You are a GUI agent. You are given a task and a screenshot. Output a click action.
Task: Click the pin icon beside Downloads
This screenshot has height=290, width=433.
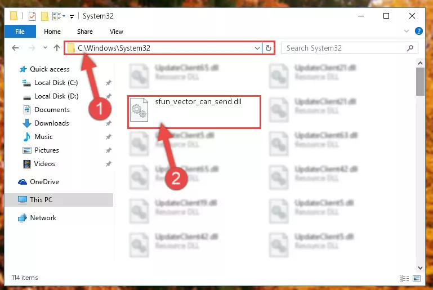pyautogui.click(x=109, y=123)
